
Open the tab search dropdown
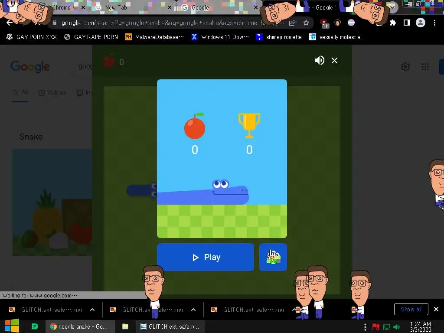pyautogui.click(x=393, y=7)
